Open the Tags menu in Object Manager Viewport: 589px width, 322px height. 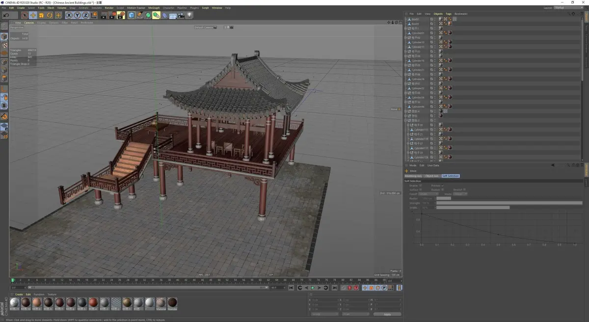point(449,14)
